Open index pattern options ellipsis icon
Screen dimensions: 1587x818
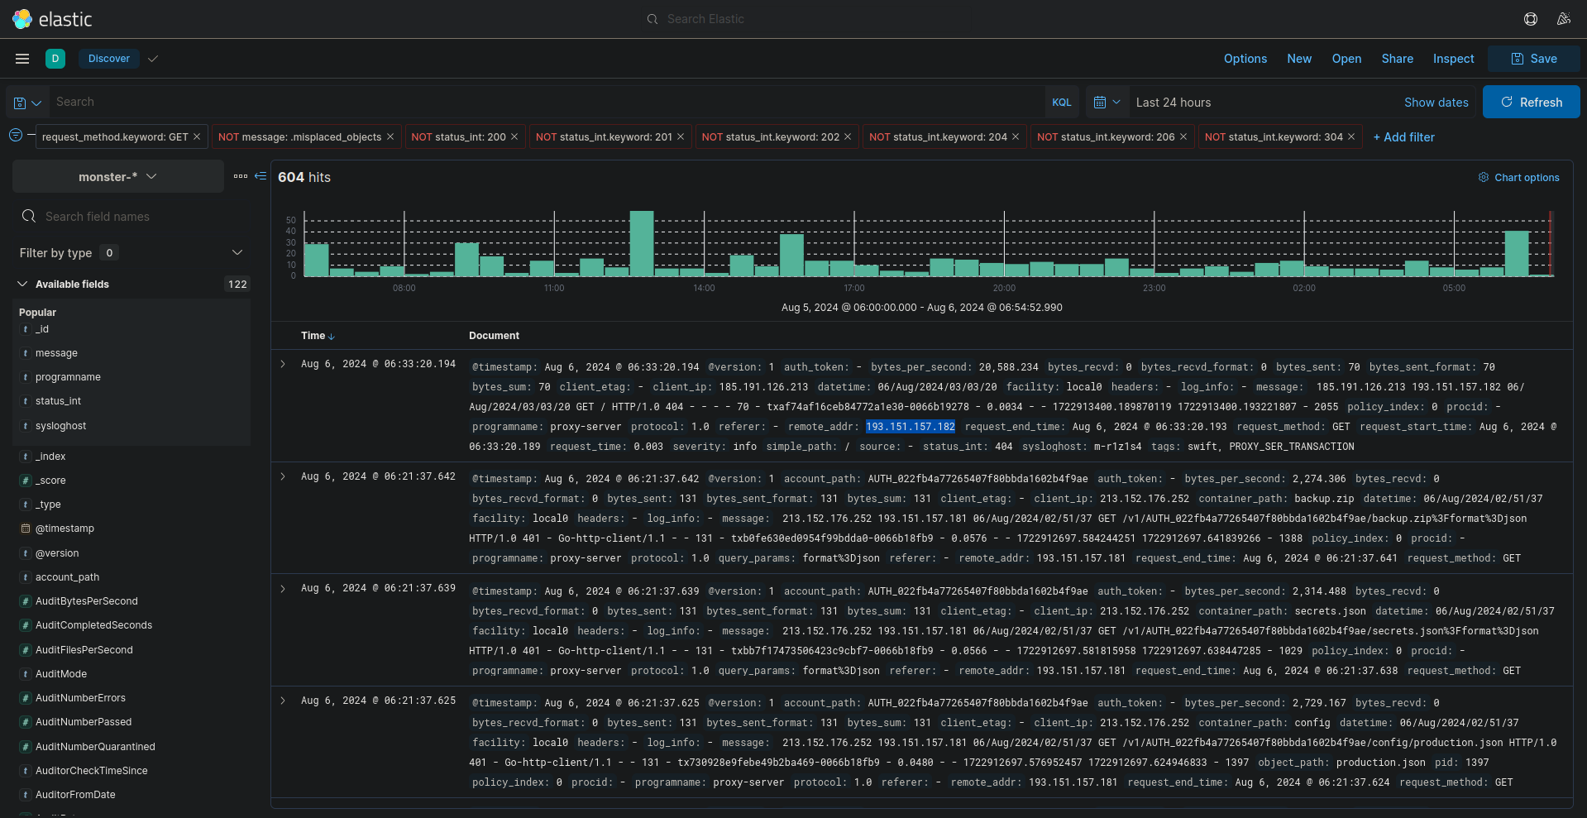pos(241,176)
